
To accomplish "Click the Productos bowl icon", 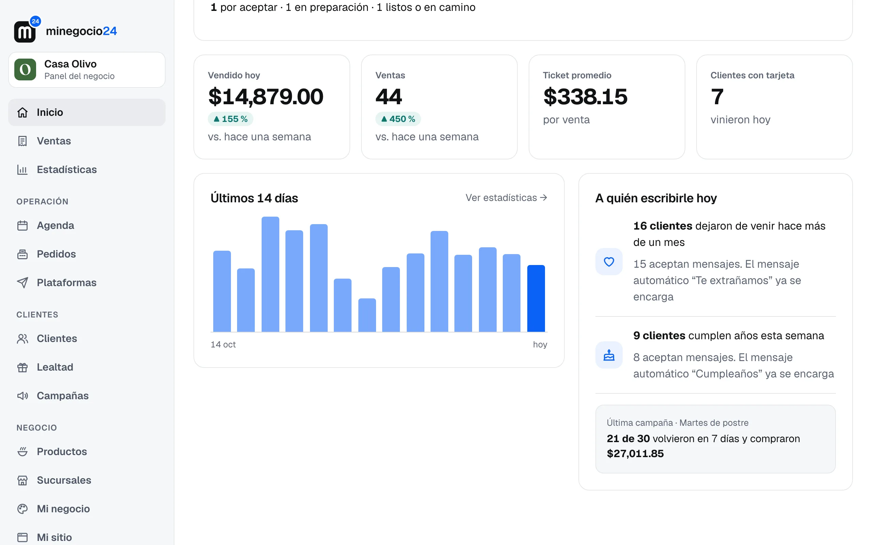I will 22,452.
